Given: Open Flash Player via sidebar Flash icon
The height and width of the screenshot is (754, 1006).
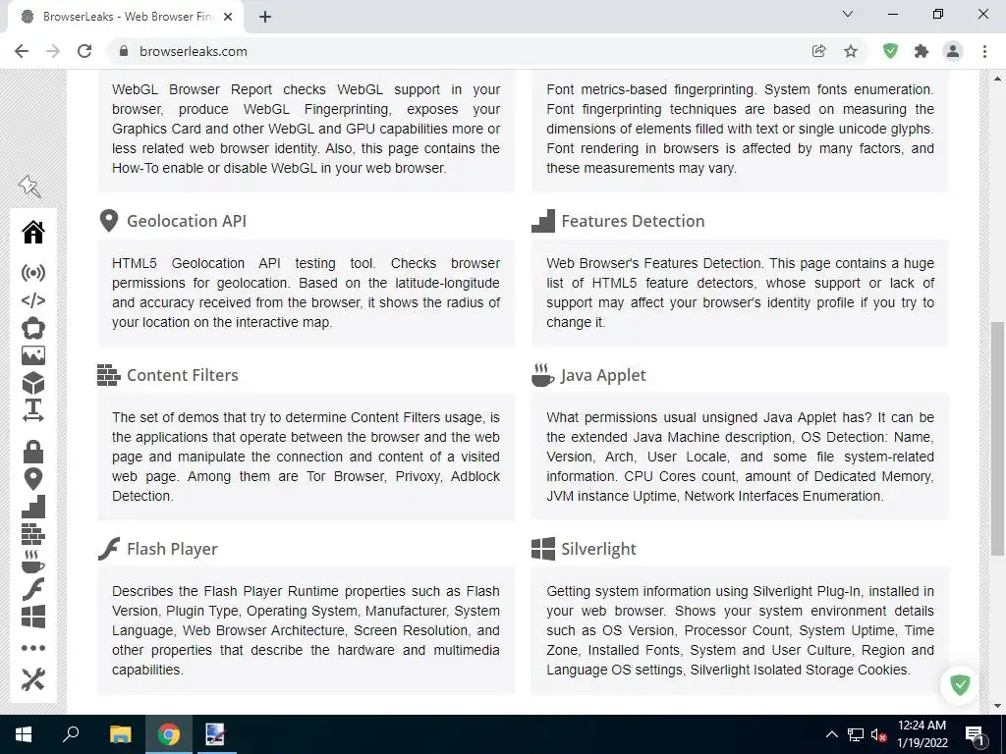Looking at the screenshot, I should coord(33,589).
